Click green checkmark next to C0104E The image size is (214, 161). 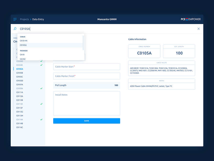click(41, 65)
